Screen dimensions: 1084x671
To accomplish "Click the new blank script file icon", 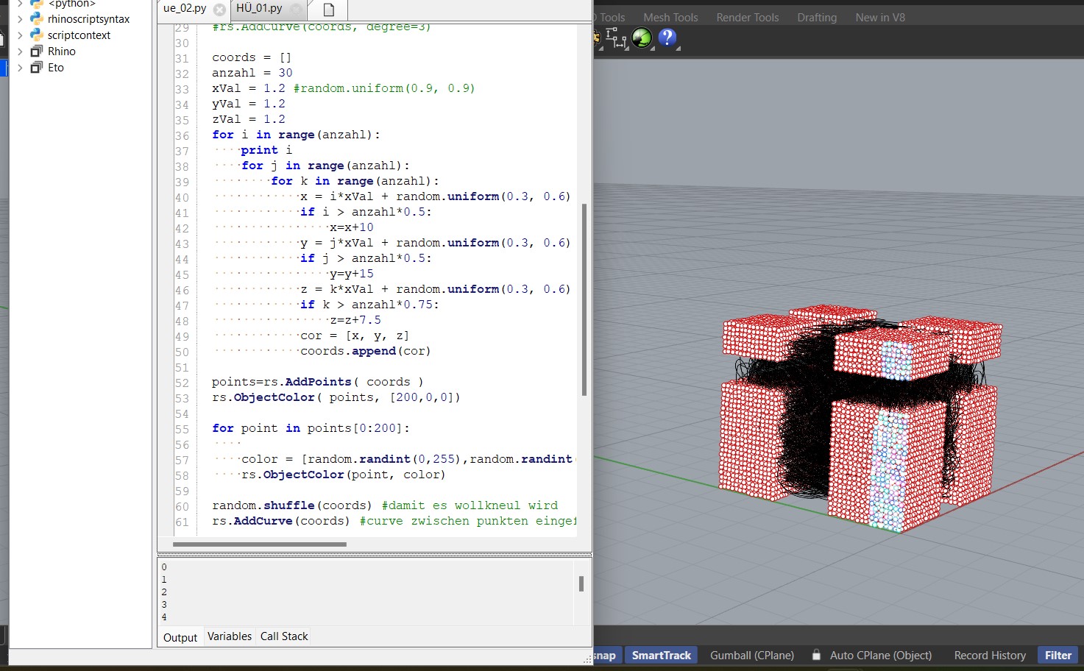I will click(329, 10).
